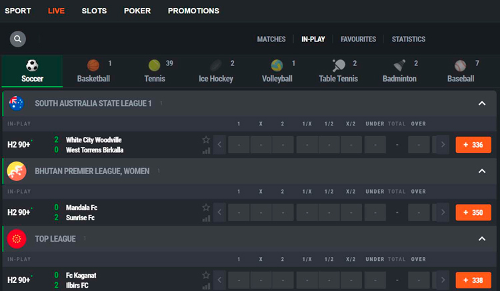Collapse Bhutan Premier League, Women section
Viewport: 500px width, 291px height.
click(482, 172)
